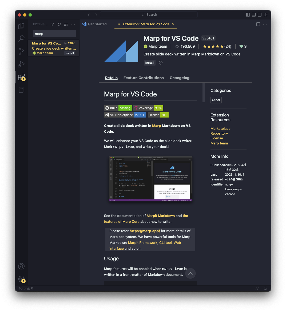Click the v2.4.1 version label
Screen dimensions: 286x311
click(x=208, y=38)
